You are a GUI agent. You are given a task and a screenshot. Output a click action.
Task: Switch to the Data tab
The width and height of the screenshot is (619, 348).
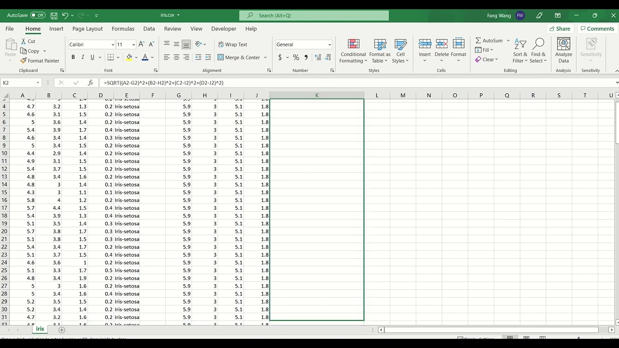149,29
